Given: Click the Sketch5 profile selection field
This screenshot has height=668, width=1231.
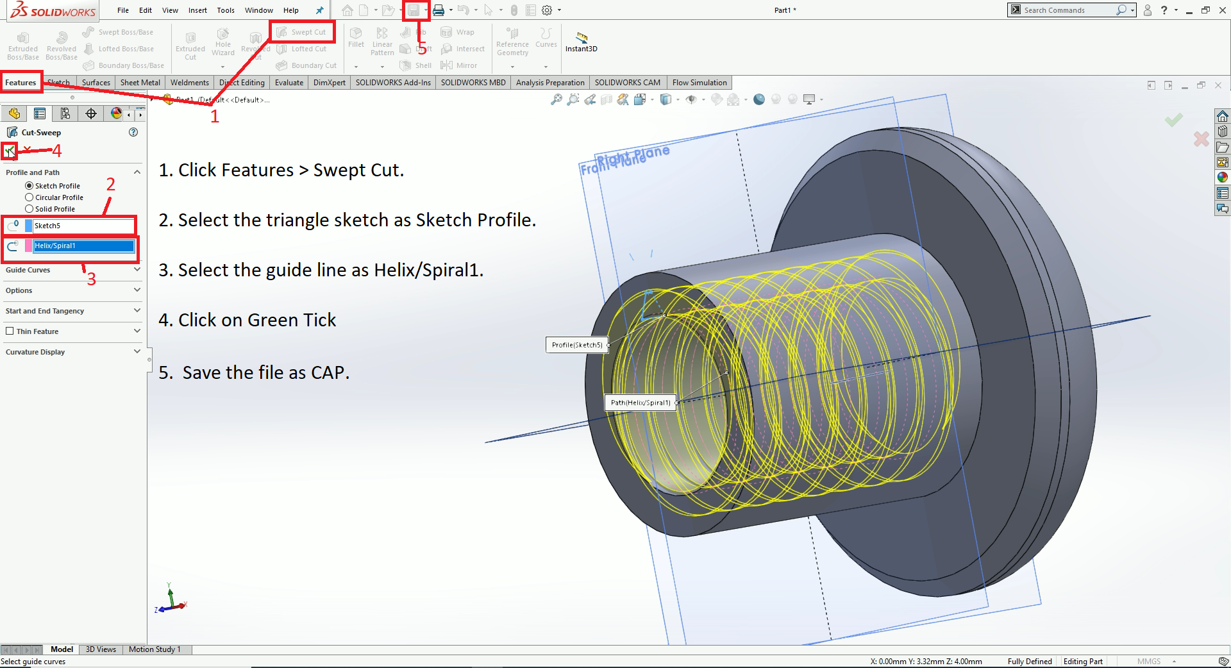Looking at the screenshot, I should [x=83, y=226].
